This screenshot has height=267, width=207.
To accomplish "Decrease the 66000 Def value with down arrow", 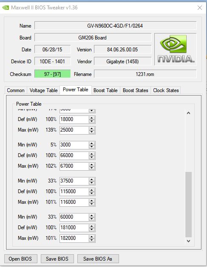I will 92,157.
